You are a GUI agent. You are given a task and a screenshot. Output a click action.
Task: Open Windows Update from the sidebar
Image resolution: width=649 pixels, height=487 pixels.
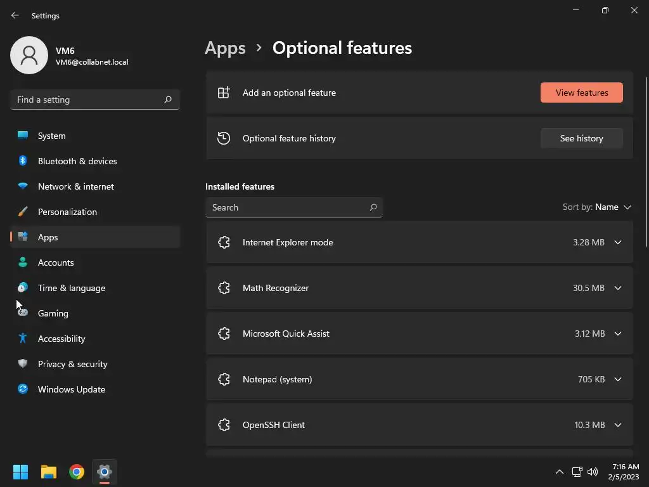[x=71, y=389]
